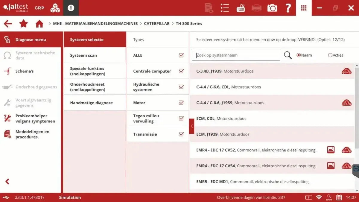Collapse the panel with the red center chevron
The height and width of the screenshot is (202, 359).
point(192,126)
